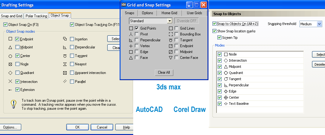This screenshot has height=135, width=325.
Task: Click the Pivot icon in 3ds max snaps
Action: click(131, 34)
